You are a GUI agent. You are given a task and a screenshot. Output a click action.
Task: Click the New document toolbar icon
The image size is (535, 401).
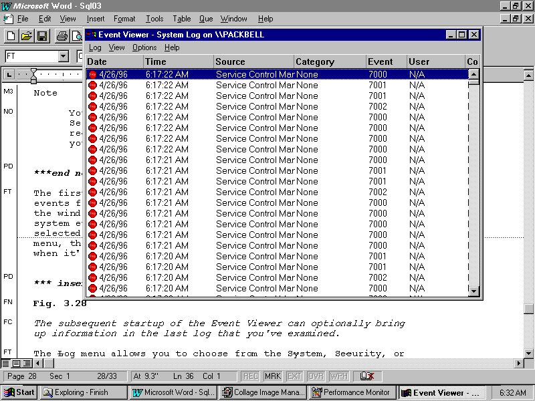11,36
